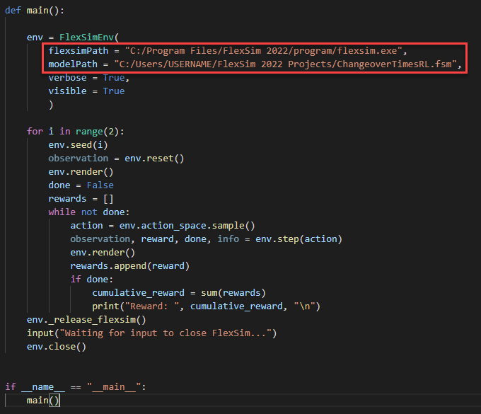Click the ChangeoverTimesRL.fsm model path string
Viewport: 481px width, 414px height.
pos(289,64)
